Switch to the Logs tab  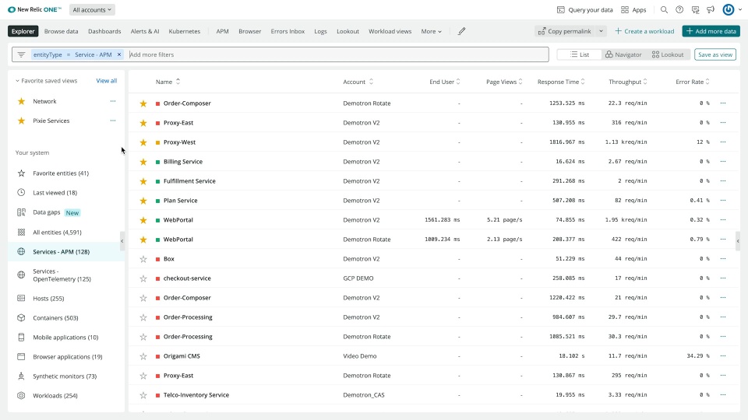pyautogui.click(x=320, y=31)
